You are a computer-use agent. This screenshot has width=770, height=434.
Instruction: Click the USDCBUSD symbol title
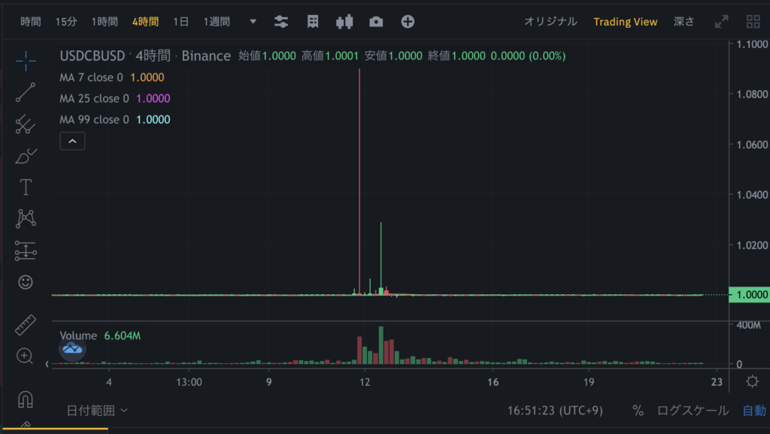click(x=92, y=56)
